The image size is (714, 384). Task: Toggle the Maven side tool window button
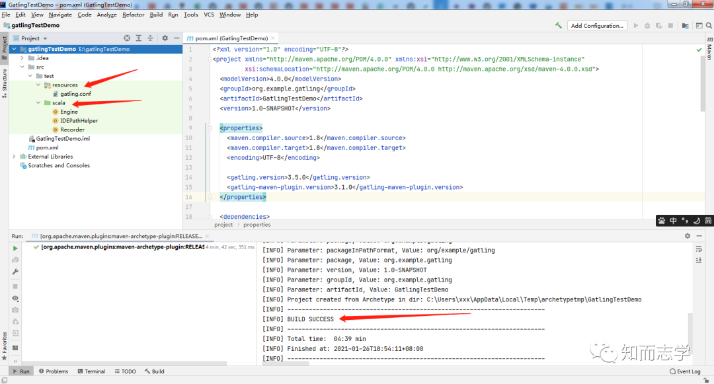(709, 49)
